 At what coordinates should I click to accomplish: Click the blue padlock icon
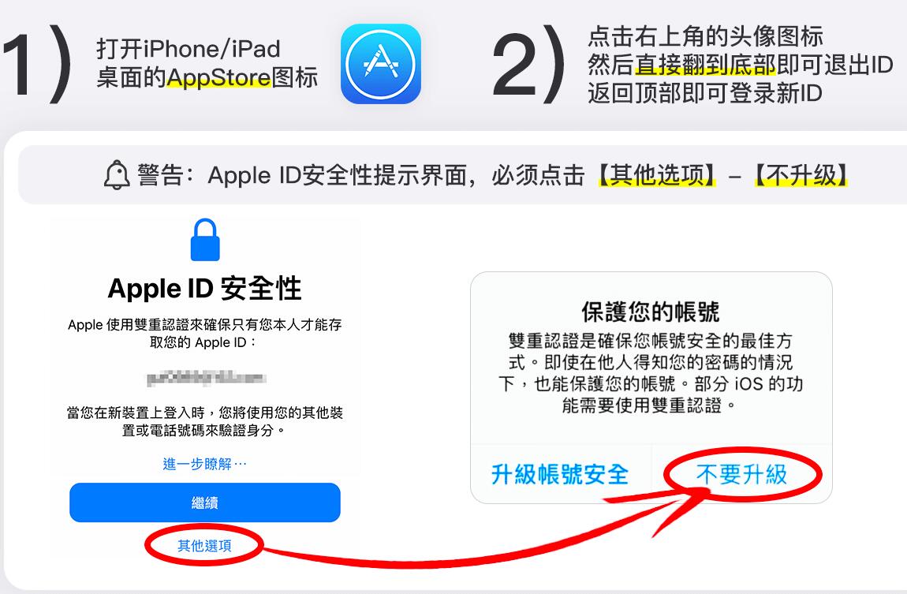tap(205, 240)
